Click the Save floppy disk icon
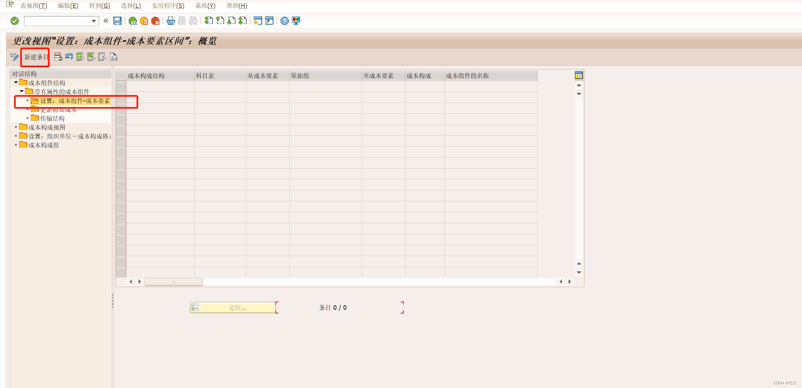Screen dimensions: 802x388 (x=117, y=21)
